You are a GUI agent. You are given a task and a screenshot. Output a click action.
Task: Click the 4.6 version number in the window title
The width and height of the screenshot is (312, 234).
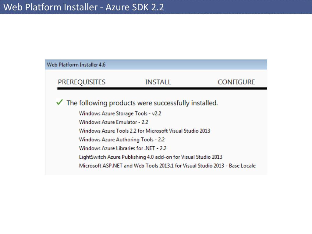102,65
